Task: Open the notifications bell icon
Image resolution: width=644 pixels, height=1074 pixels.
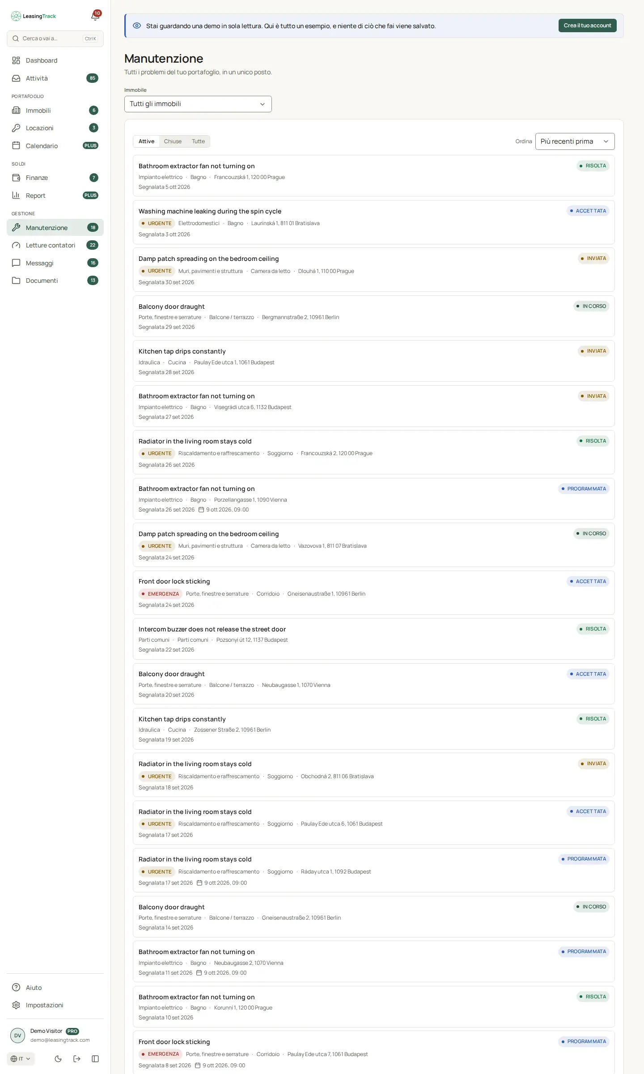Action: (x=95, y=16)
